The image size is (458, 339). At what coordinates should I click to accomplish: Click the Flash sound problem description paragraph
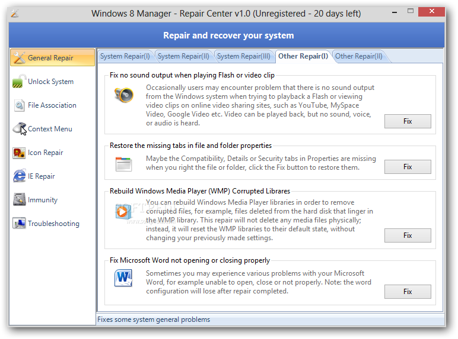coord(260,105)
